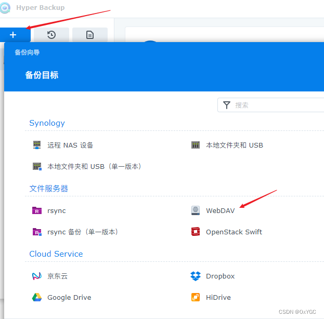Click the Hyper Backup app logo
Viewport: 324px width, 319px height.
click(5, 8)
